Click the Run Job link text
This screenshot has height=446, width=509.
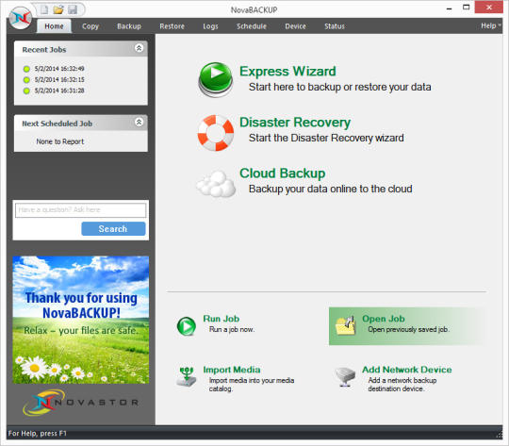222,319
